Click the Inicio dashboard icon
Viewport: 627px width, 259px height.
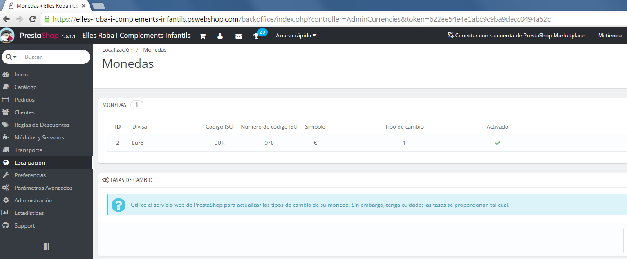tap(5, 75)
